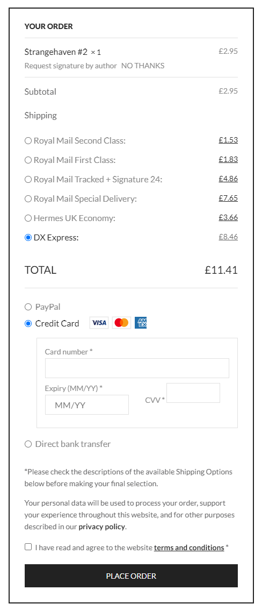Tick the terms and conditions checkbox

pyautogui.click(x=28, y=546)
